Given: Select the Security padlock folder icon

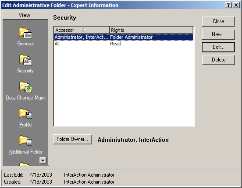Looking at the screenshot, I should tap(25, 60).
